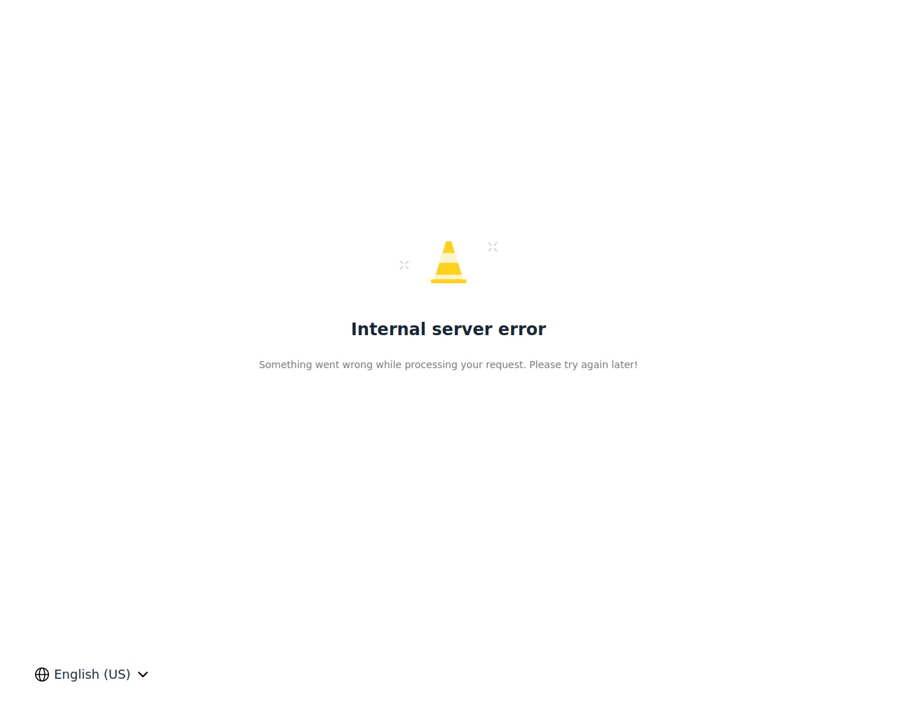Click the sparkle mark right of the cone
Viewport: 897px width, 718px height.
coord(493,247)
